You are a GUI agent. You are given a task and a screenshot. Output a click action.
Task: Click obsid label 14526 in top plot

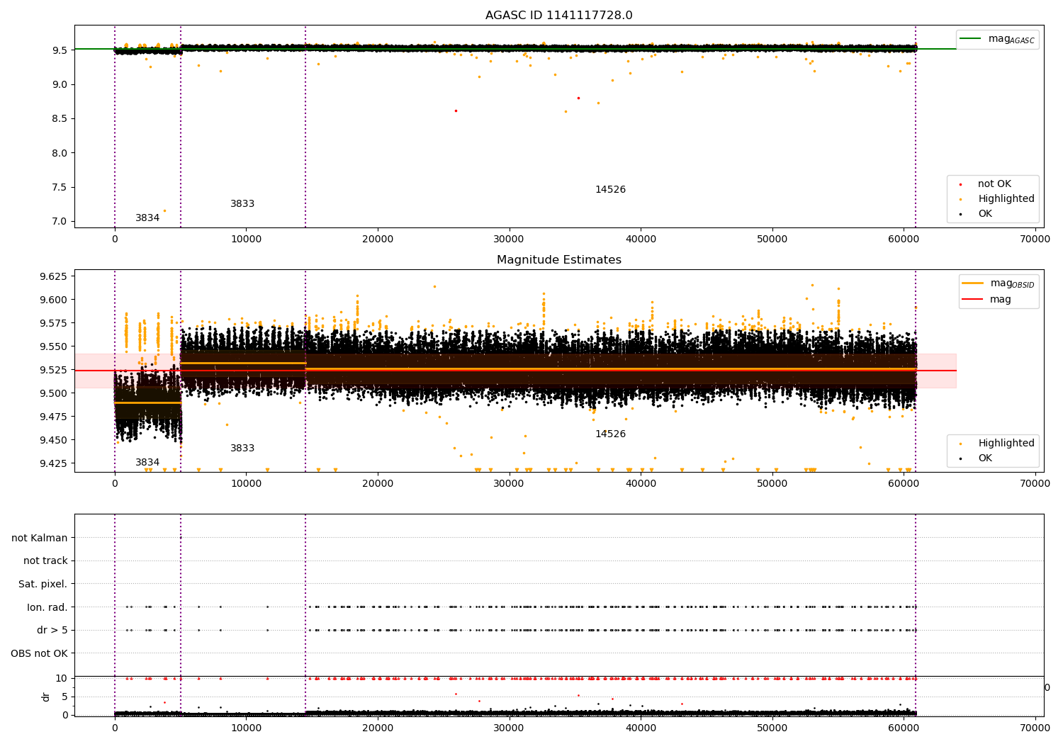(610, 190)
